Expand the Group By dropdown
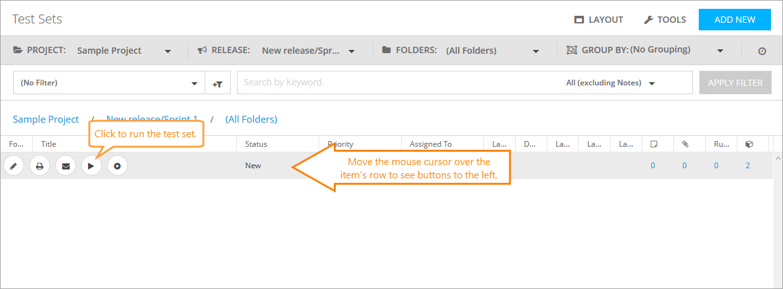Screen dimensions: 783x289 (676, 51)
